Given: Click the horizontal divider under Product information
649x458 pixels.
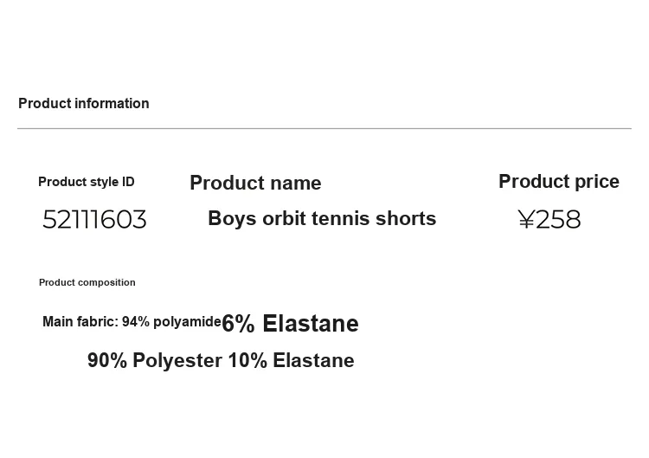Looking at the screenshot, I should pos(324,128).
